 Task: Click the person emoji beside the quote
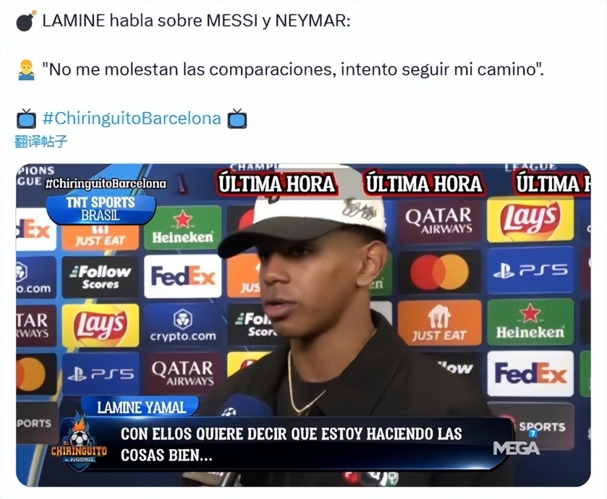pos(27,70)
